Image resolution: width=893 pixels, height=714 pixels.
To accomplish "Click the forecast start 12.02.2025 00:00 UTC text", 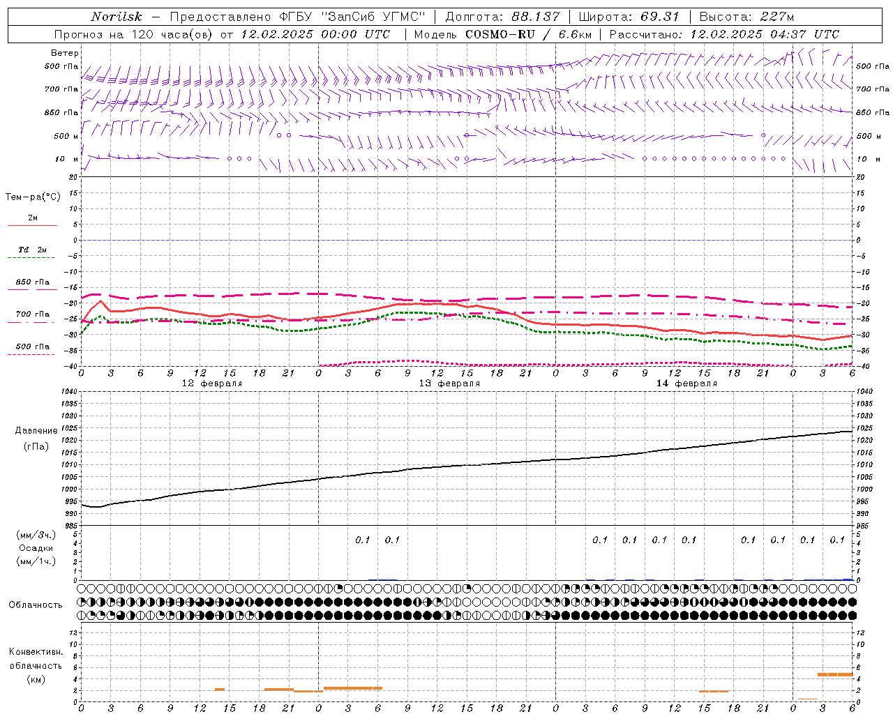I will point(315,34).
